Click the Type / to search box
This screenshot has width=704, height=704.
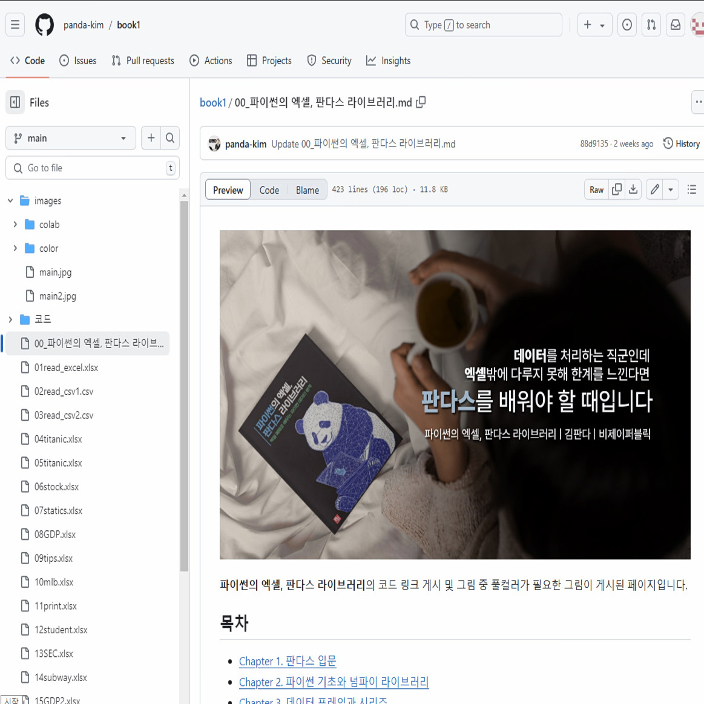(484, 25)
